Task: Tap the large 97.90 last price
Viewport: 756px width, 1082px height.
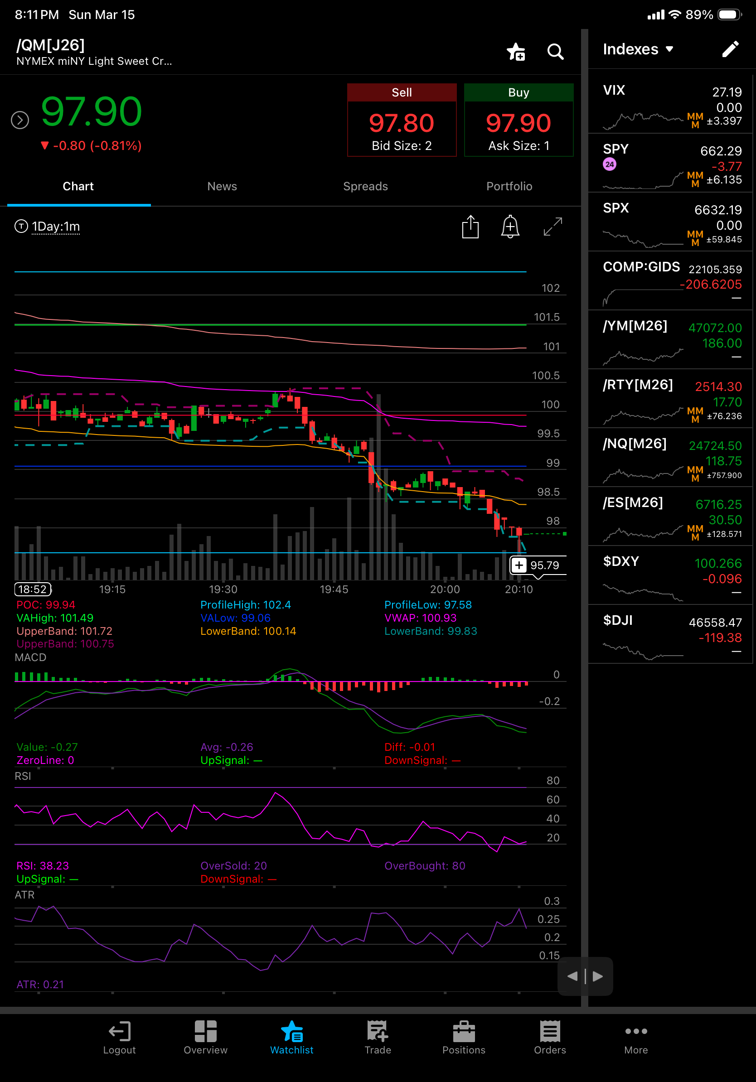Action: (92, 111)
